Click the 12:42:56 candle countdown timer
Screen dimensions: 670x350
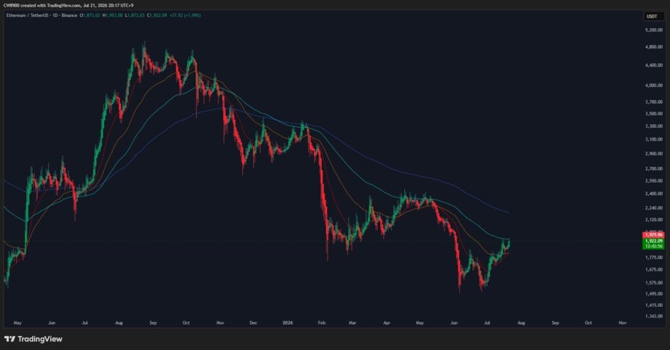click(x=654, y=246)
